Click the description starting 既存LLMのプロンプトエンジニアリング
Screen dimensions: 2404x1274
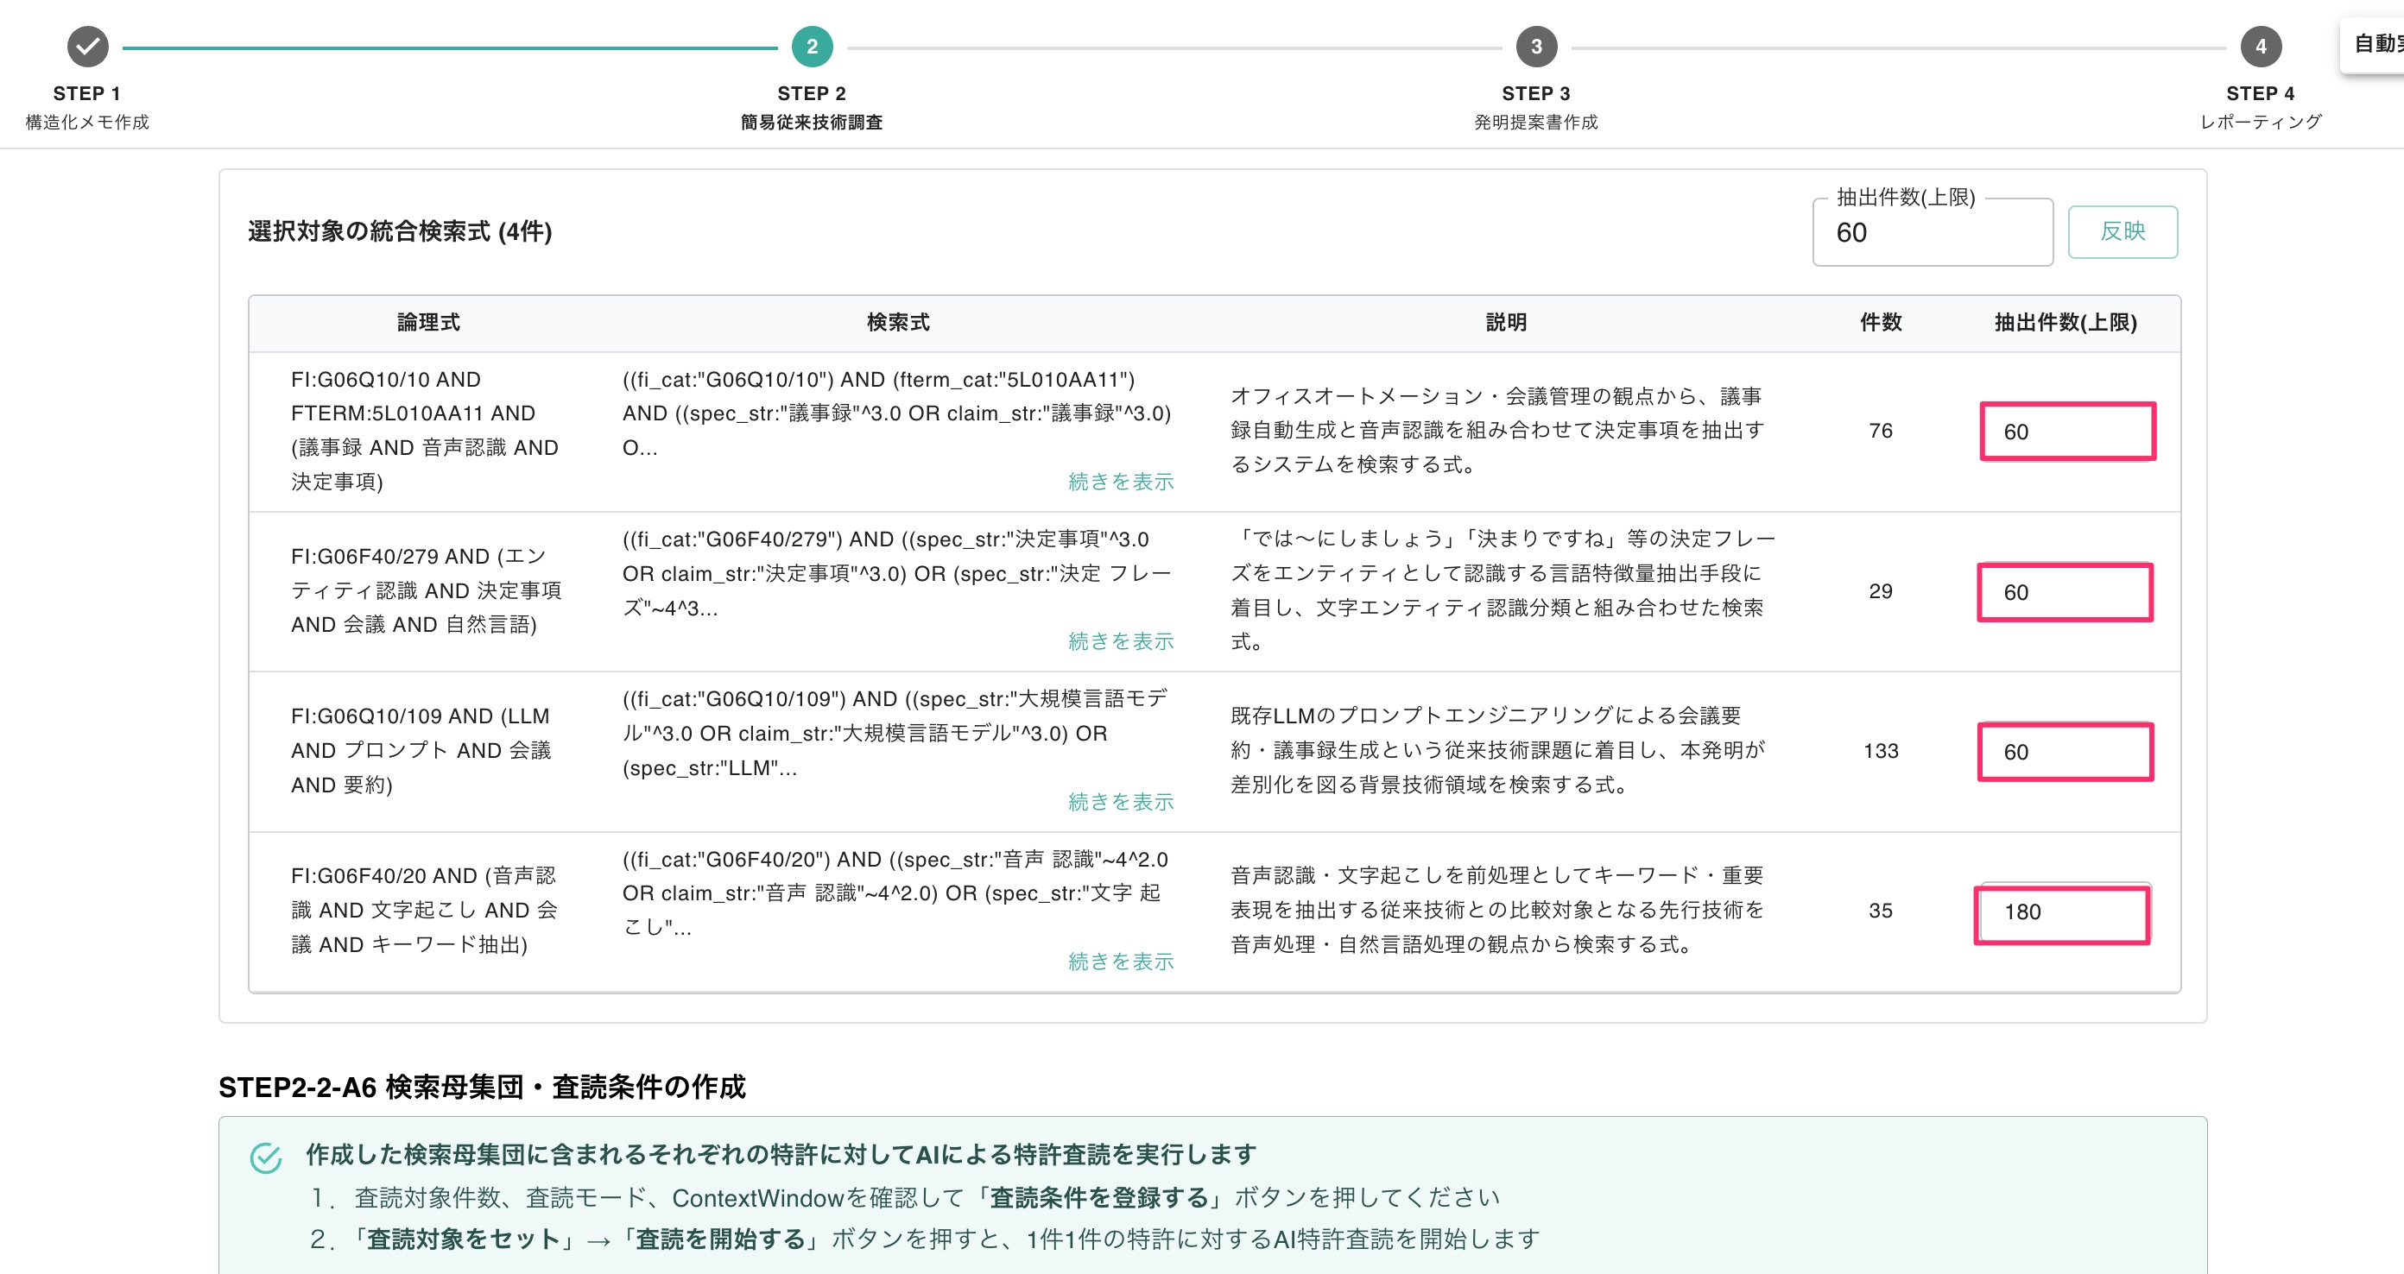1497,751
